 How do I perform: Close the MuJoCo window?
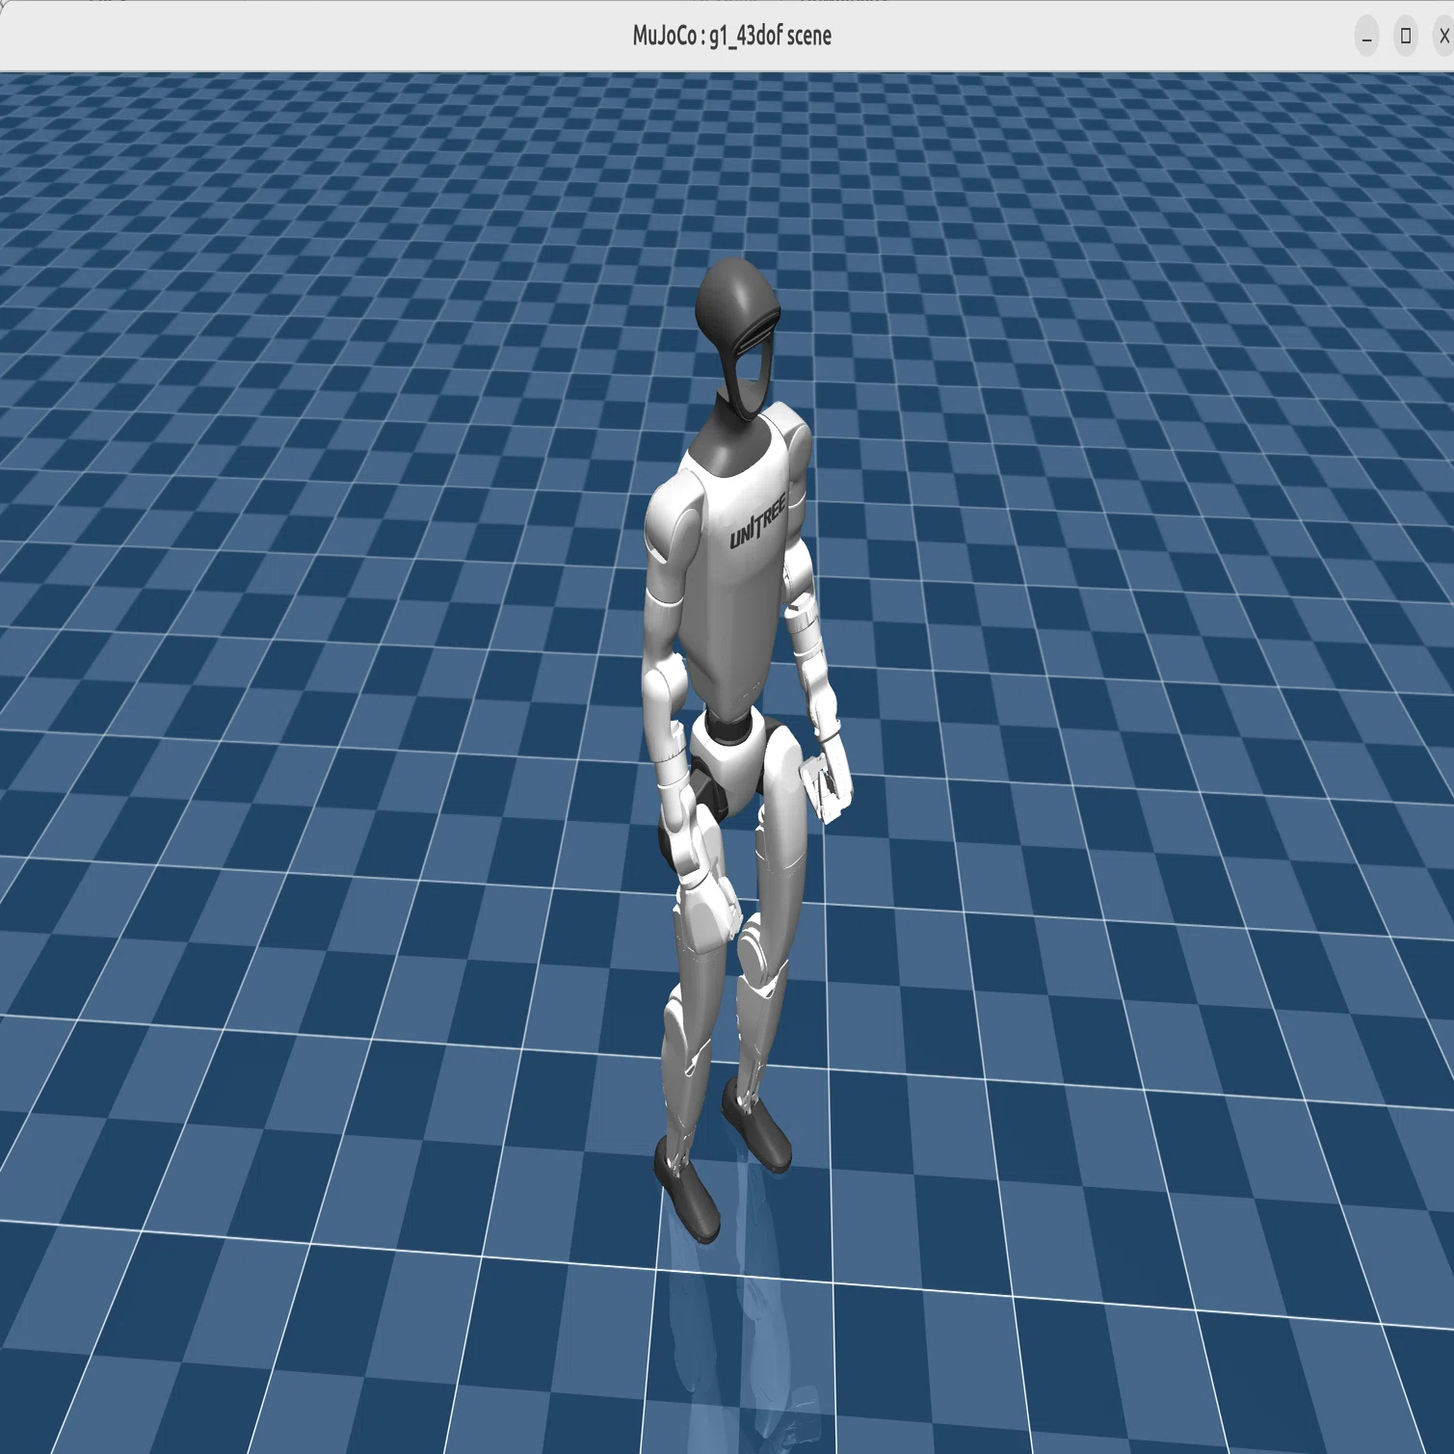coord(1442,37)
